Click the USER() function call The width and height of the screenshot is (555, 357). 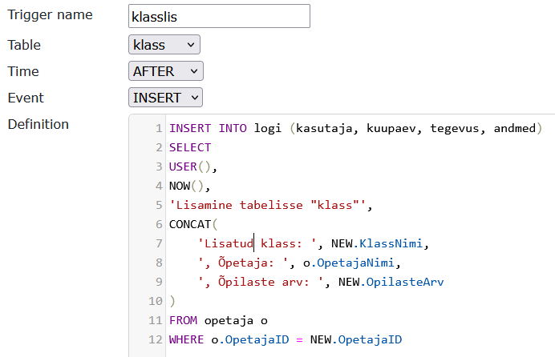point(192,167)
